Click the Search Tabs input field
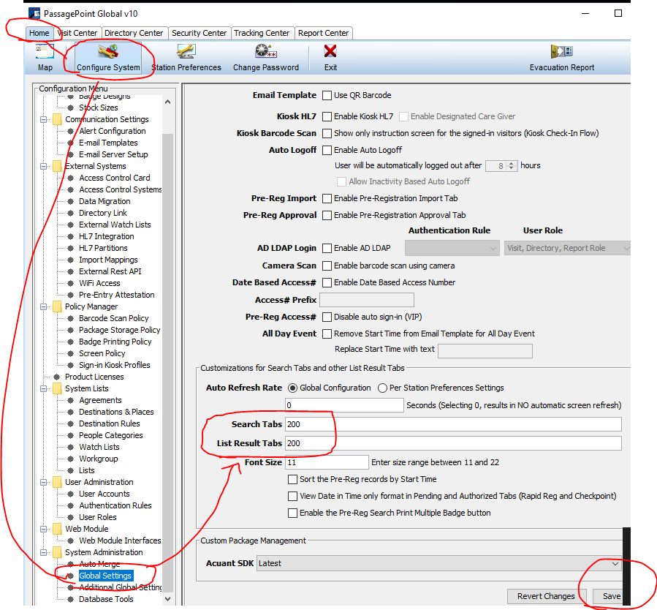 click(453, 424)
